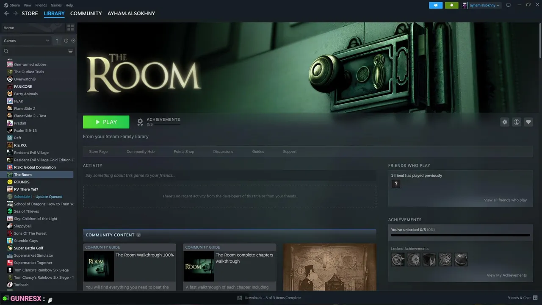
Task: Switch to the STORE tab
Action: coord(30,14)
